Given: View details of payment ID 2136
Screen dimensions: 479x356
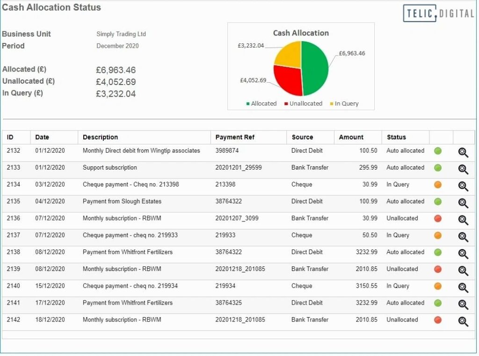Looking at the screenshot, I should click(x=463, y=220).
